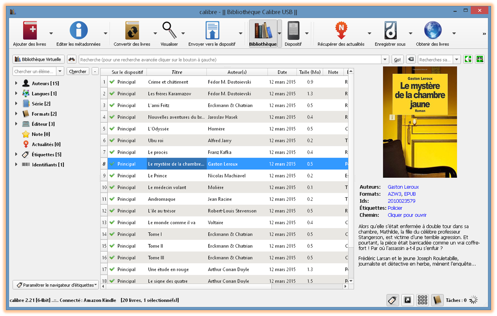The height and width of the screenshot is (316, 497).
Task: Sort by the Titre column header
Action: coord(177,72)
